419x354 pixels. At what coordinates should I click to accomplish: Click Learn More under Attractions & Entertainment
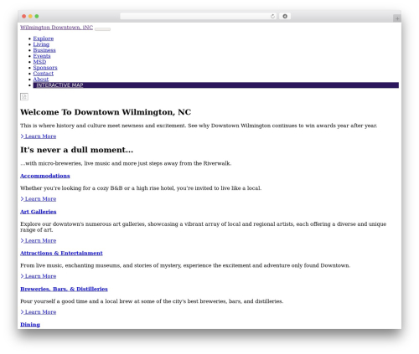(x=39, y=276)
